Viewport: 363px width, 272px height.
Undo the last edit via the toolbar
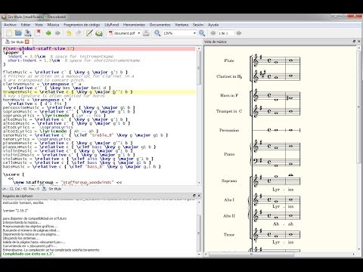[69, 33]
